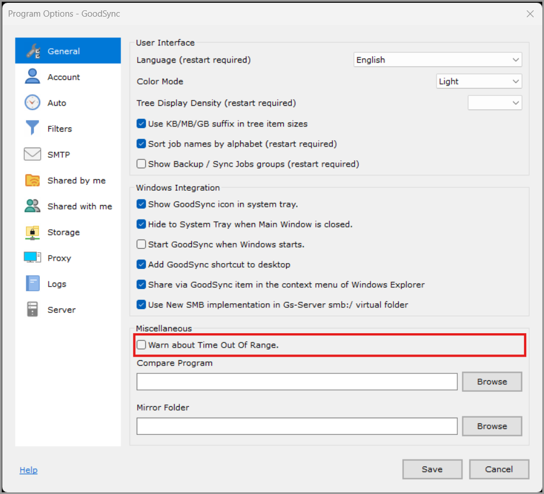Screen dimensions: 544x494
Task: Click the Shared with me people icon
Action: [32, 206]
